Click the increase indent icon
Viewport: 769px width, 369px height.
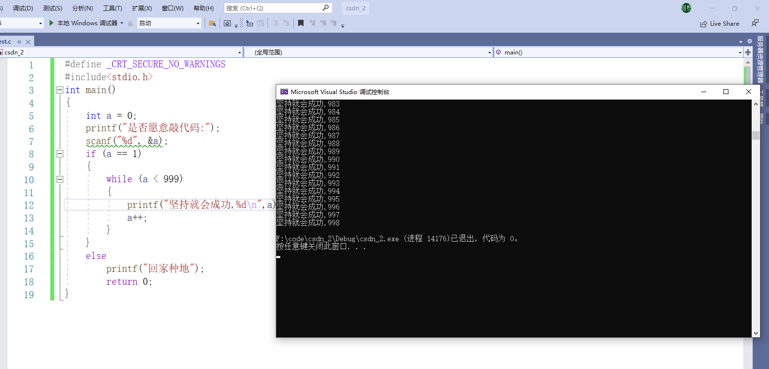click(287, 23)
